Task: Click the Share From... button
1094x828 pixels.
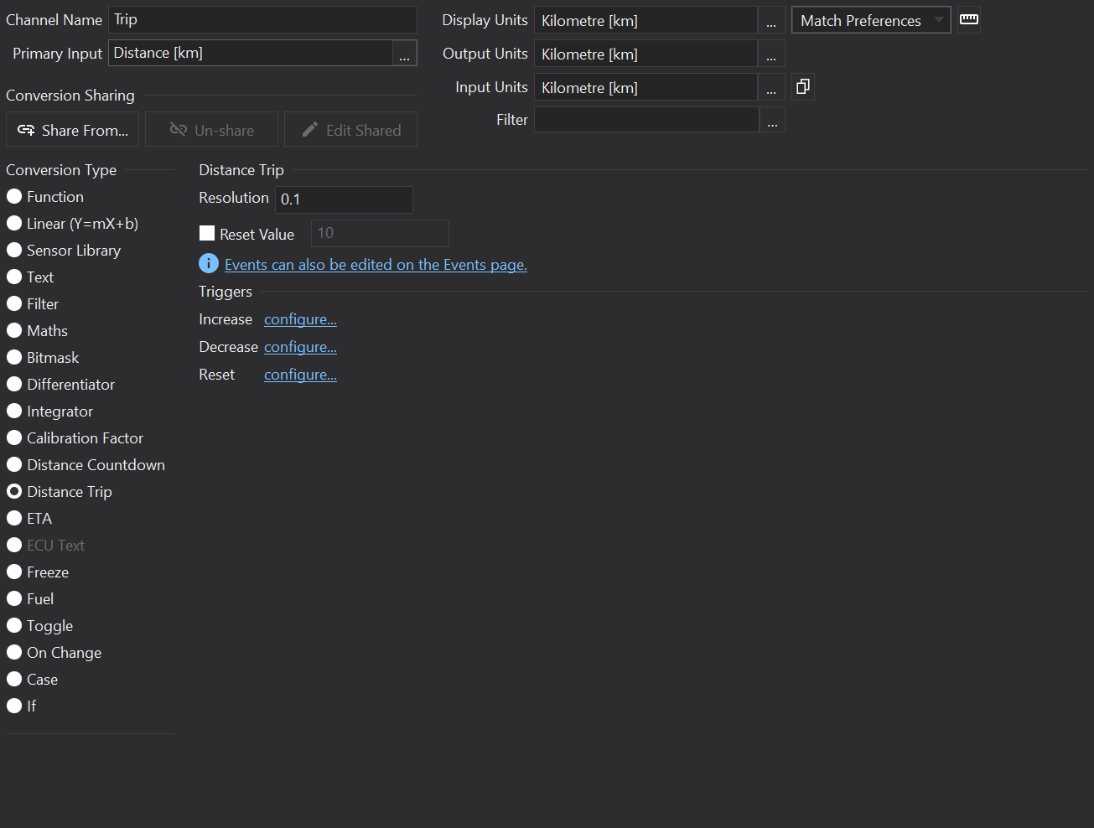Action: coord(73,130)
